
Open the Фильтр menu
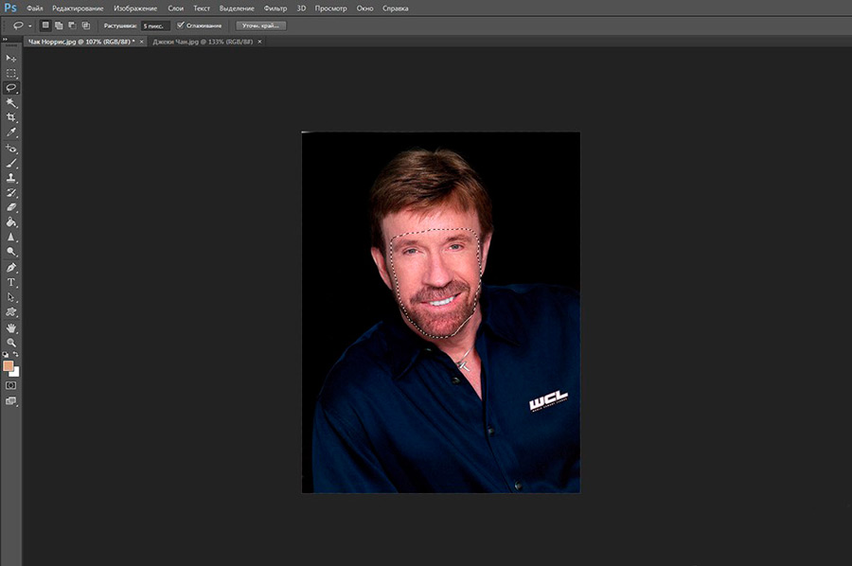point(275,8)
